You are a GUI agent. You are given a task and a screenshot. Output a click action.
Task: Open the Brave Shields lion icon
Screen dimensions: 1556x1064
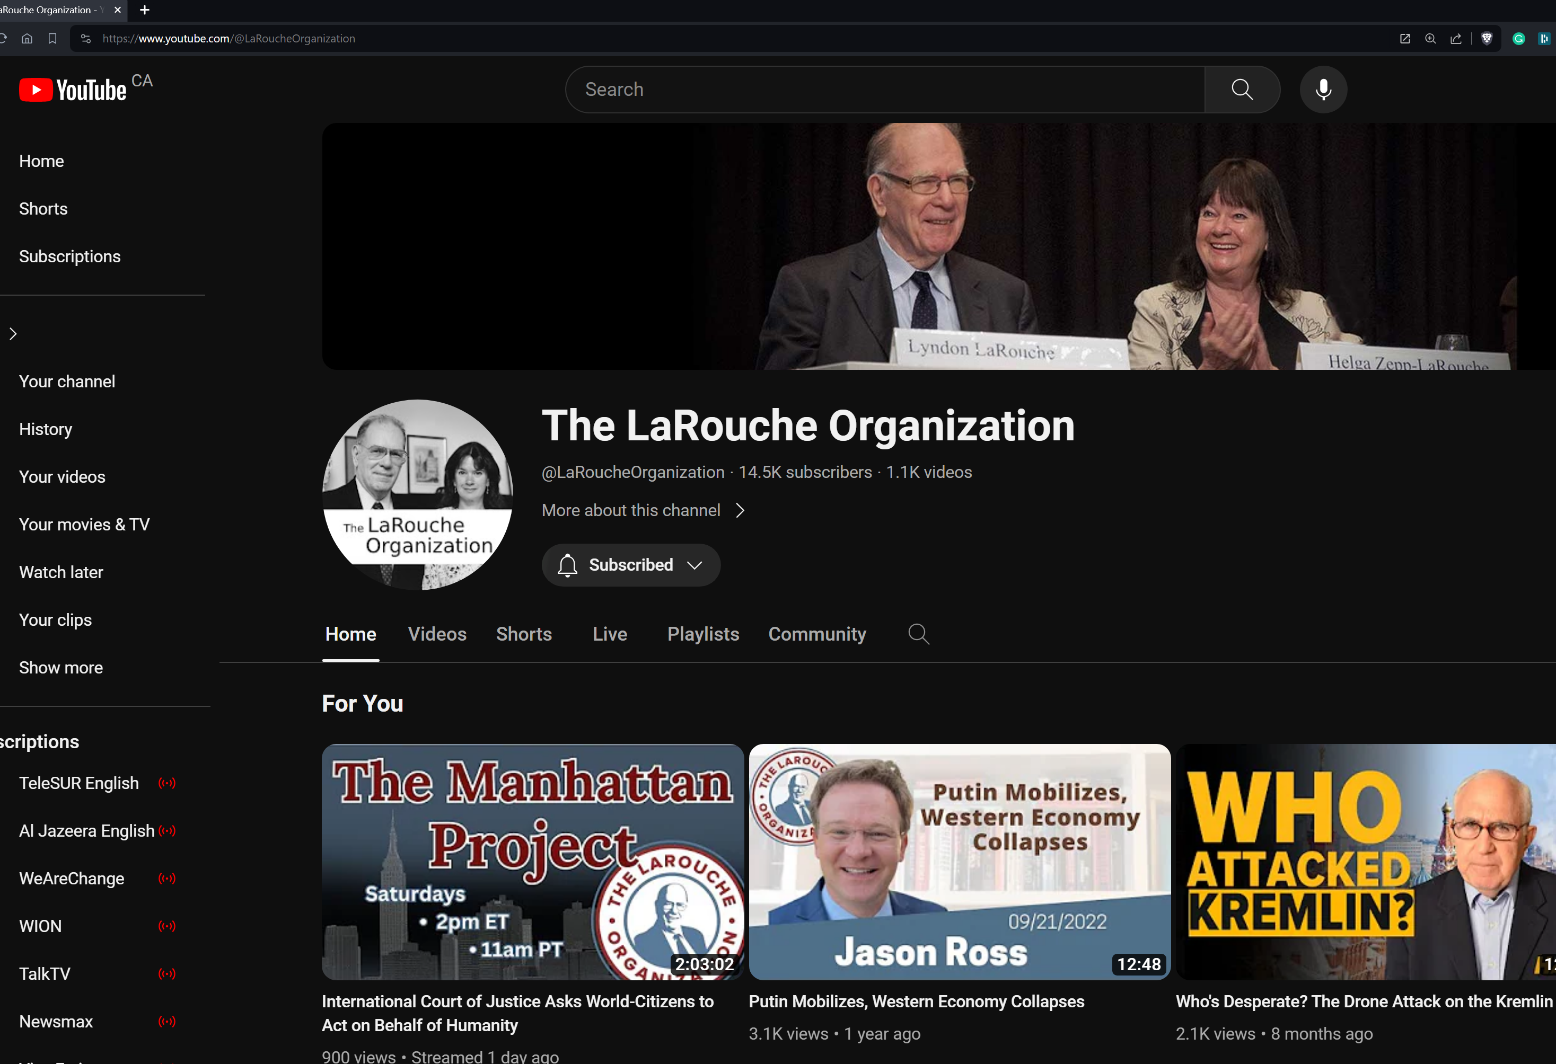click(x=1487, y=39)
